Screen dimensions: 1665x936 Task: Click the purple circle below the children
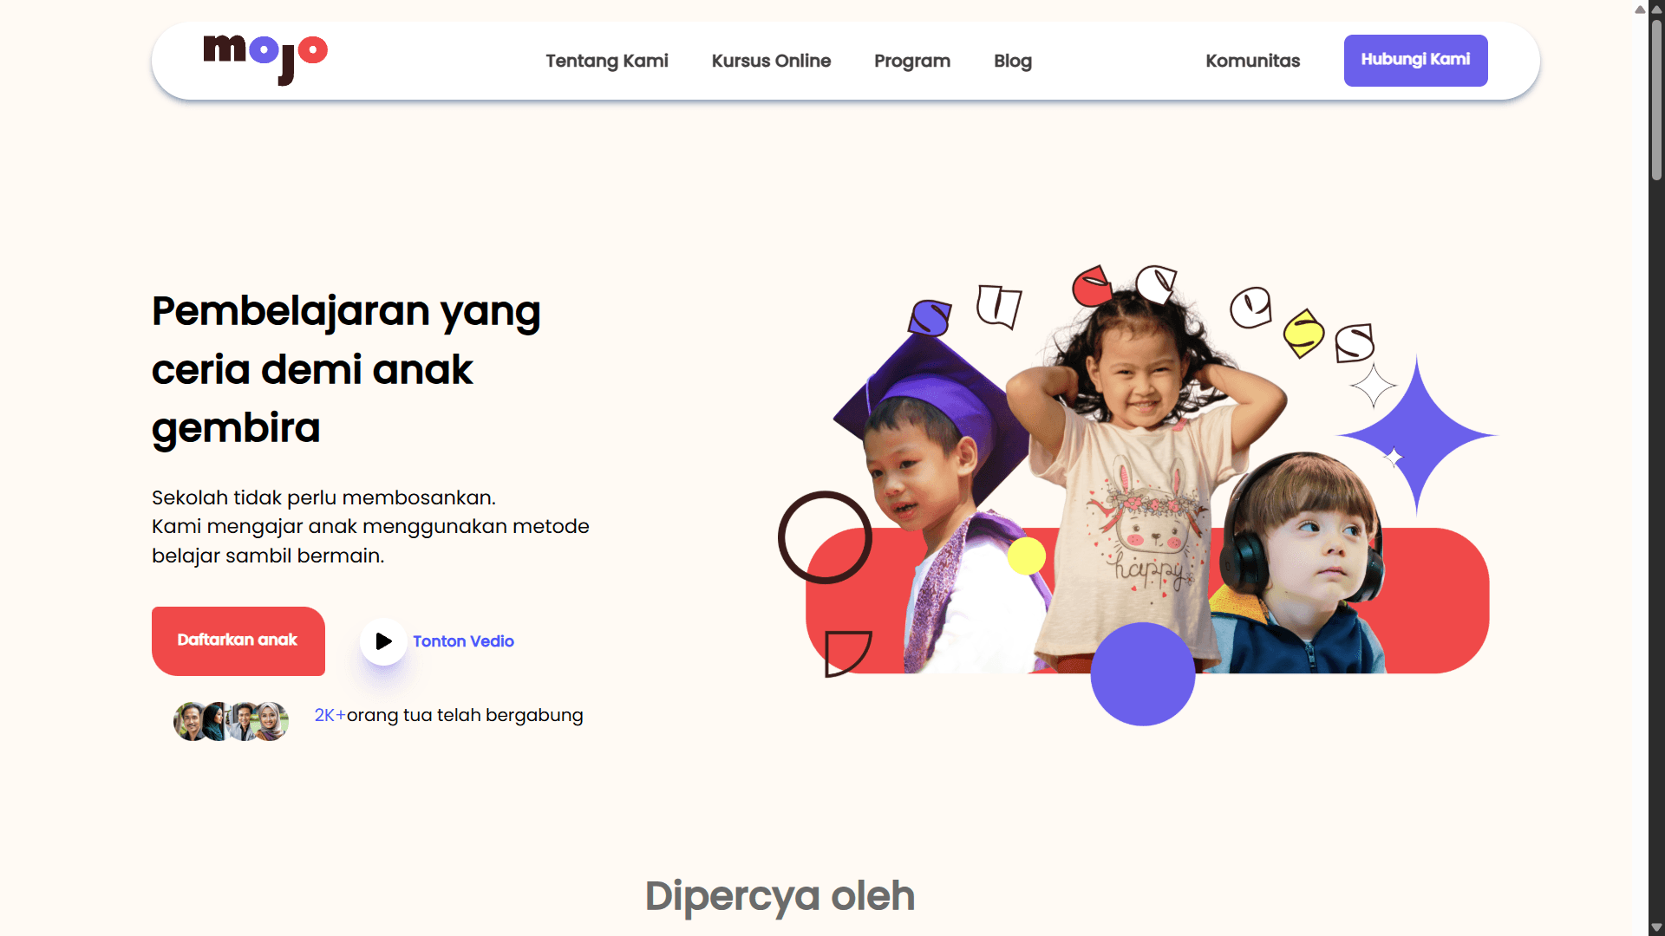(1143, 673)
